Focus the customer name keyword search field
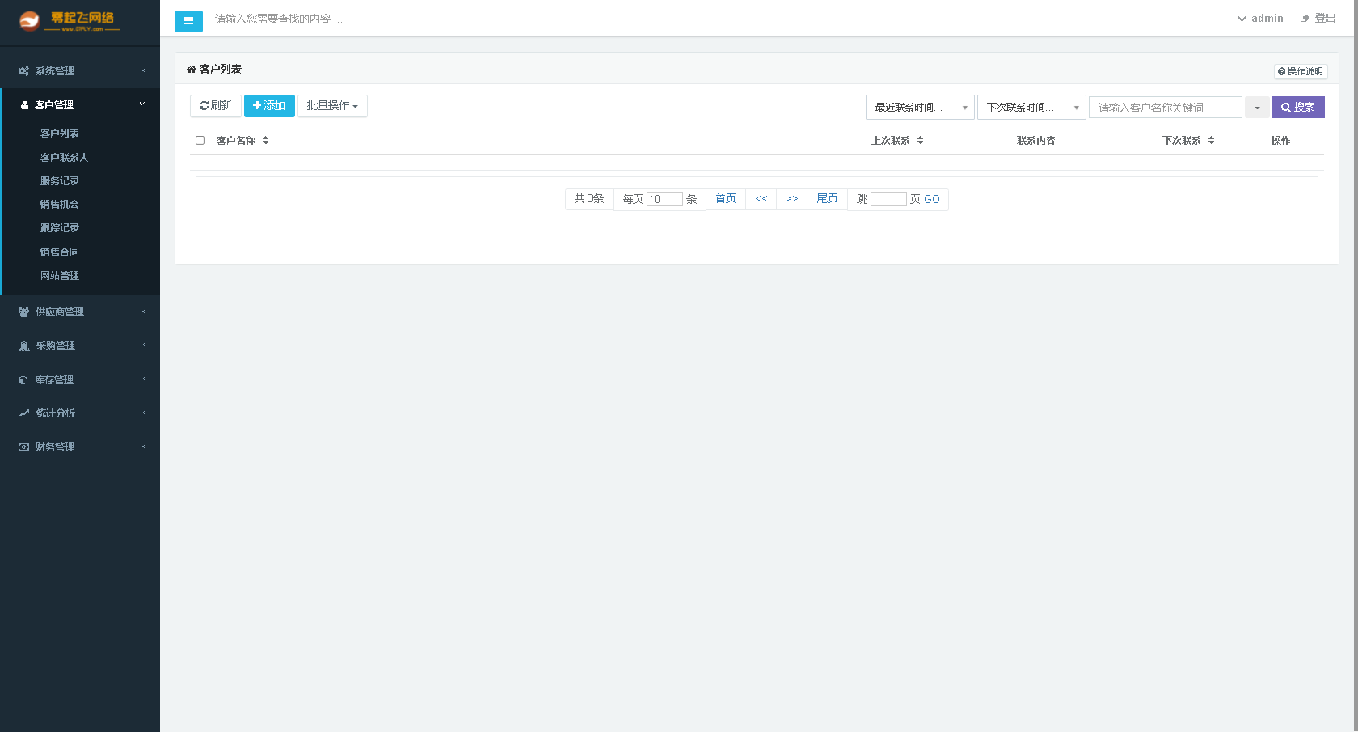Image resolution: width=1358 pixels, height=732 pixels. 1165,108
